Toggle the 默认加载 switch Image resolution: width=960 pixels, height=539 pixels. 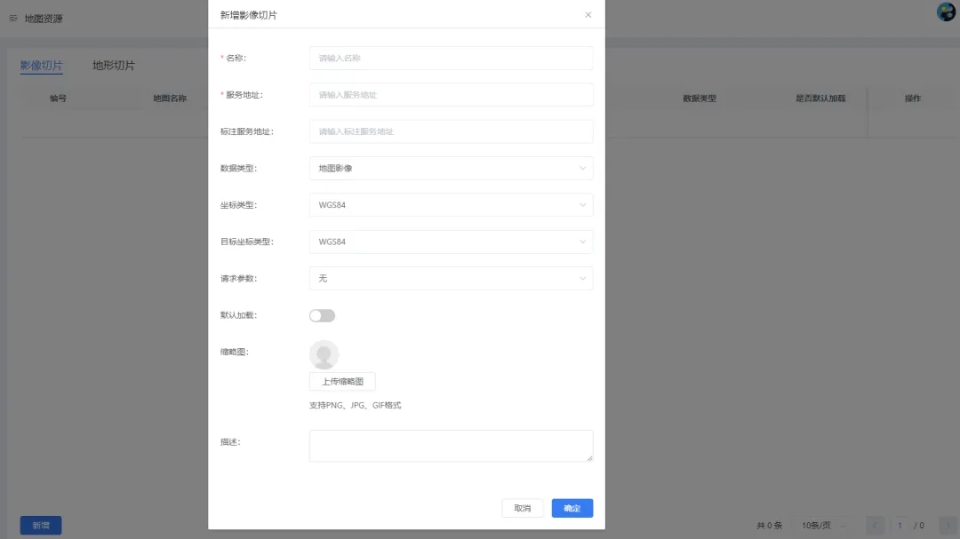(x=322, y=315)
